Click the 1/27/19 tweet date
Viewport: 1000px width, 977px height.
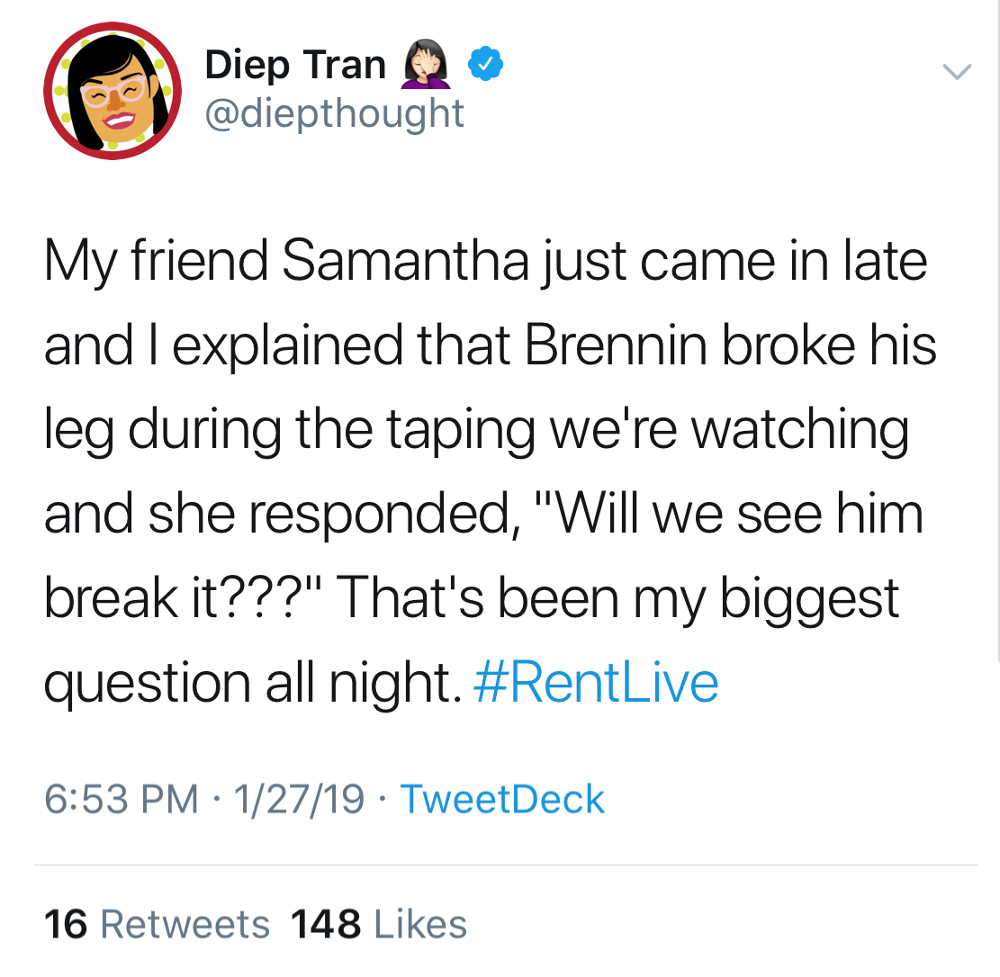coord(299,799)
